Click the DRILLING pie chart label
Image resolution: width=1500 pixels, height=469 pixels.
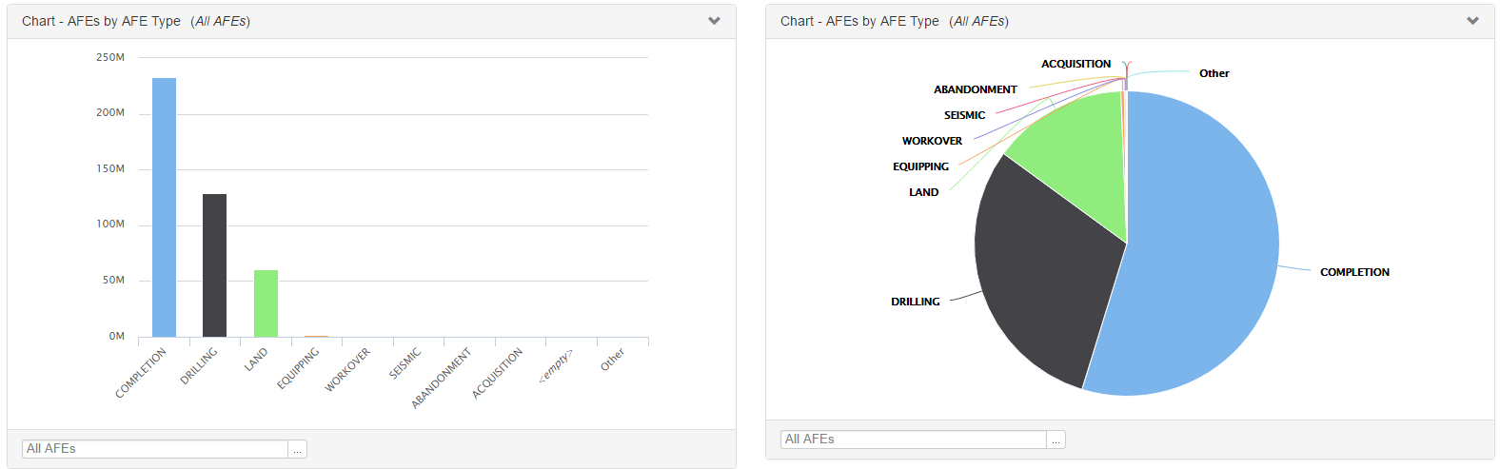pos(915,302)
